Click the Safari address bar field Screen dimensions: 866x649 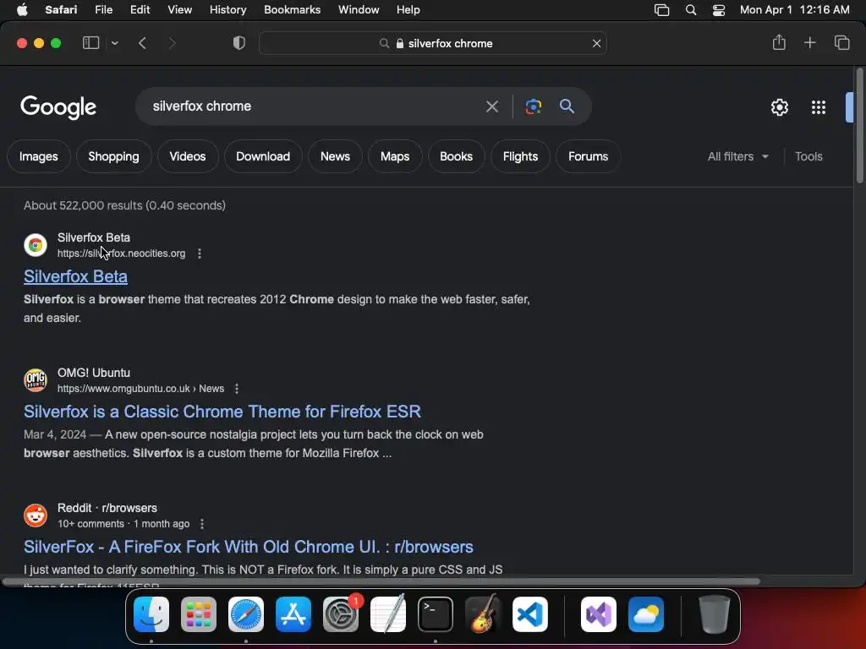coord(433,43)
